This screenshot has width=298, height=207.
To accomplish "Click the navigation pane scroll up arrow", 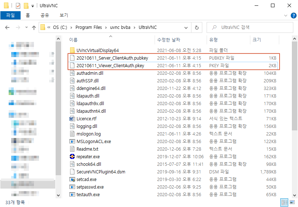I will coord(59,39).
